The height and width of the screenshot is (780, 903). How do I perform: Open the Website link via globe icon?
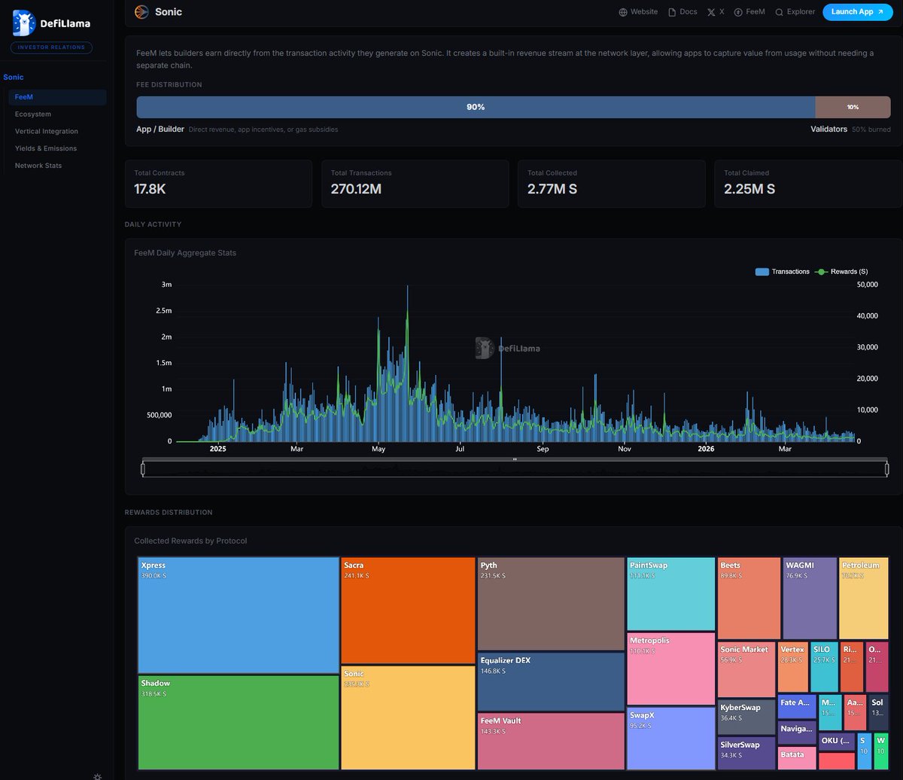tap(622, 12)
